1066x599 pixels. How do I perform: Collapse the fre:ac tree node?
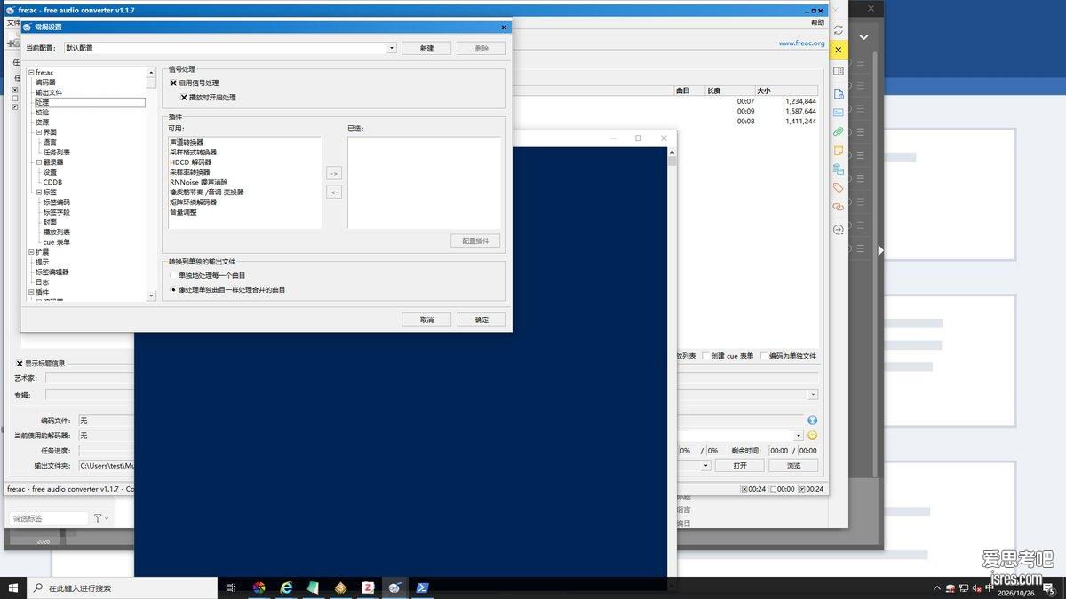point(31,73)
